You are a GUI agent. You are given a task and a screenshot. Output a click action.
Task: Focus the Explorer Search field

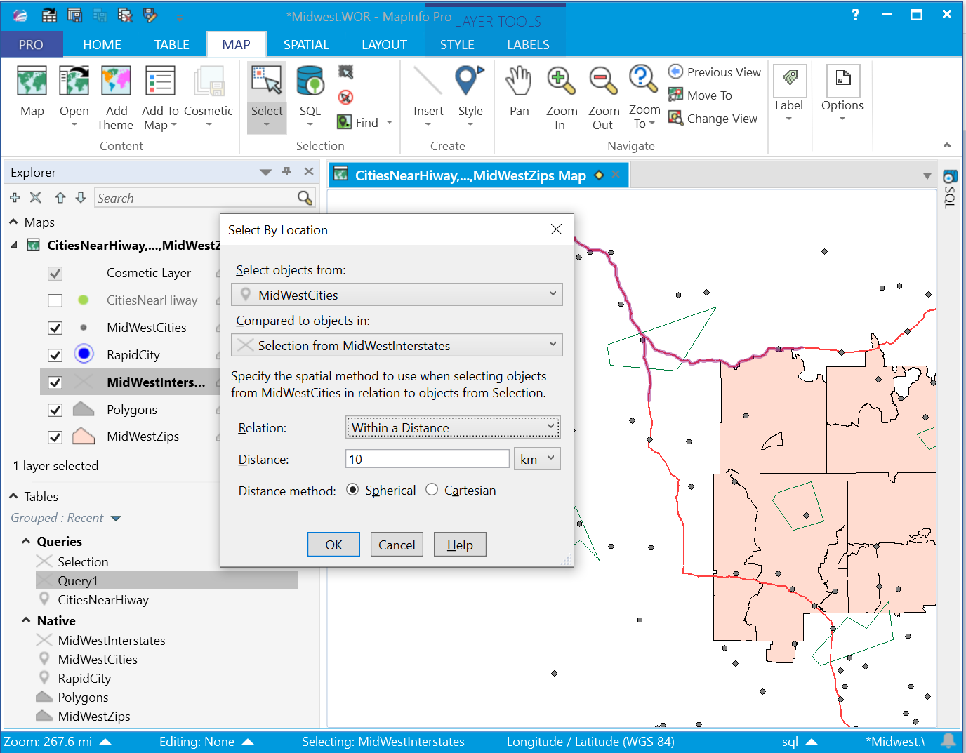tap(197, 198)
